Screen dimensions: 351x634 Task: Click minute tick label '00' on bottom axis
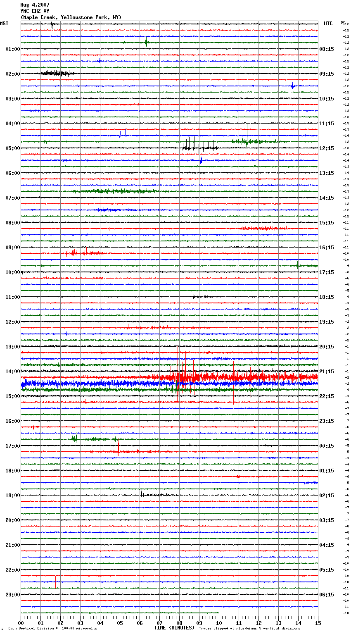click(21, 623)
